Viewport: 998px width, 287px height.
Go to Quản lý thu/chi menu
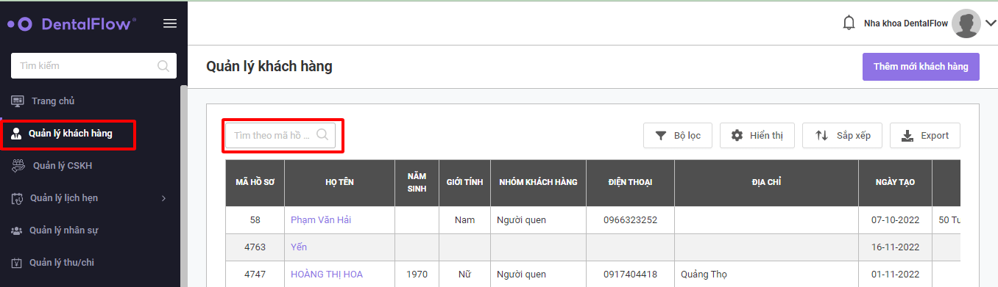tap(62, 263)
